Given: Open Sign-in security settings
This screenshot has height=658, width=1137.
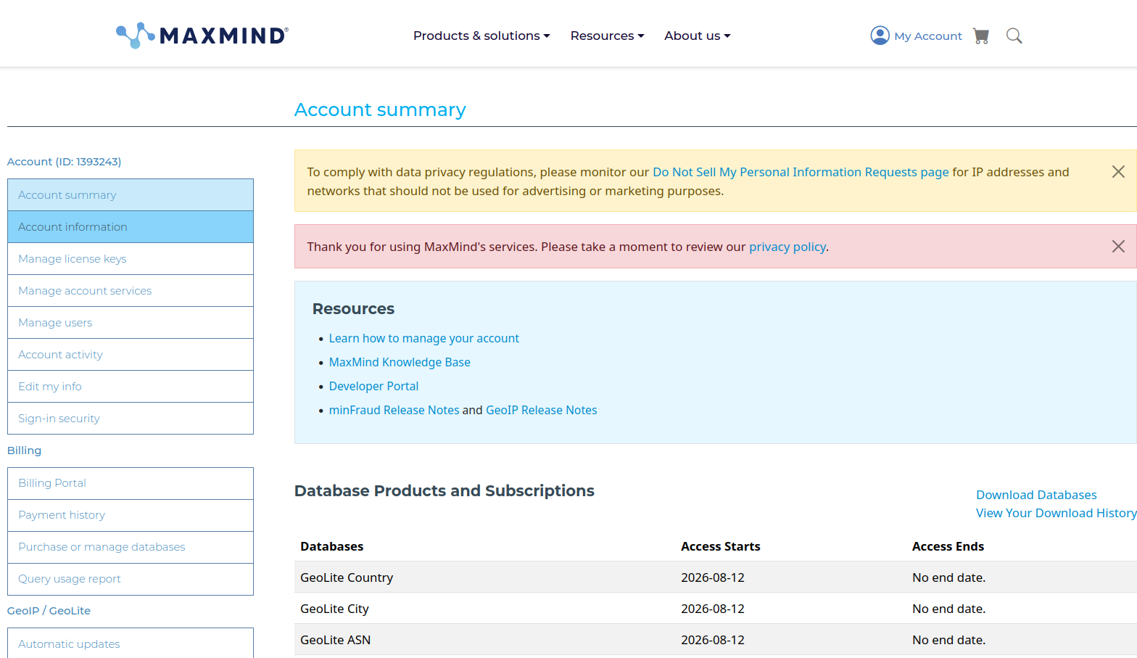Looking at the screenshot, I should pos(131,419).
